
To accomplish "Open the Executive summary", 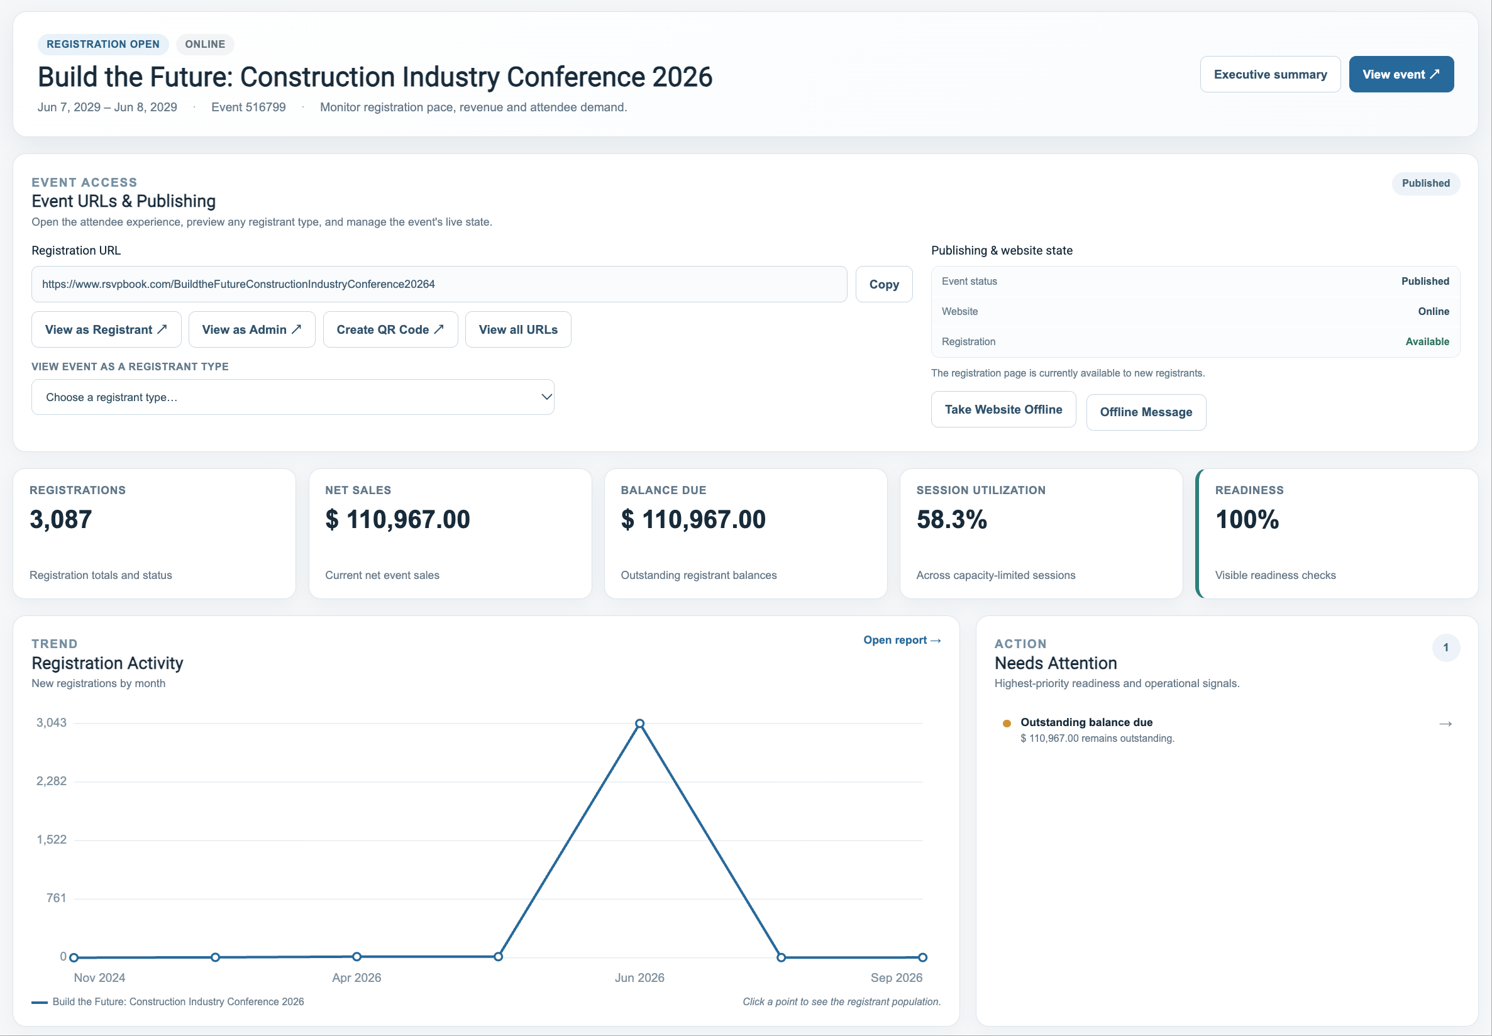I will [1269, 74].
